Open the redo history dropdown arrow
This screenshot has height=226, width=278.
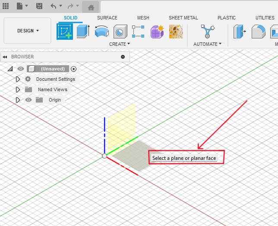(77, 6)
